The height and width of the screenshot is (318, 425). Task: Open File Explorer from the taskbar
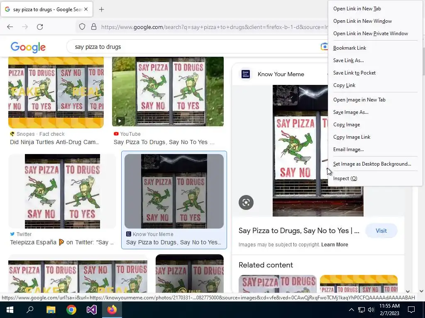click(51, 310)
